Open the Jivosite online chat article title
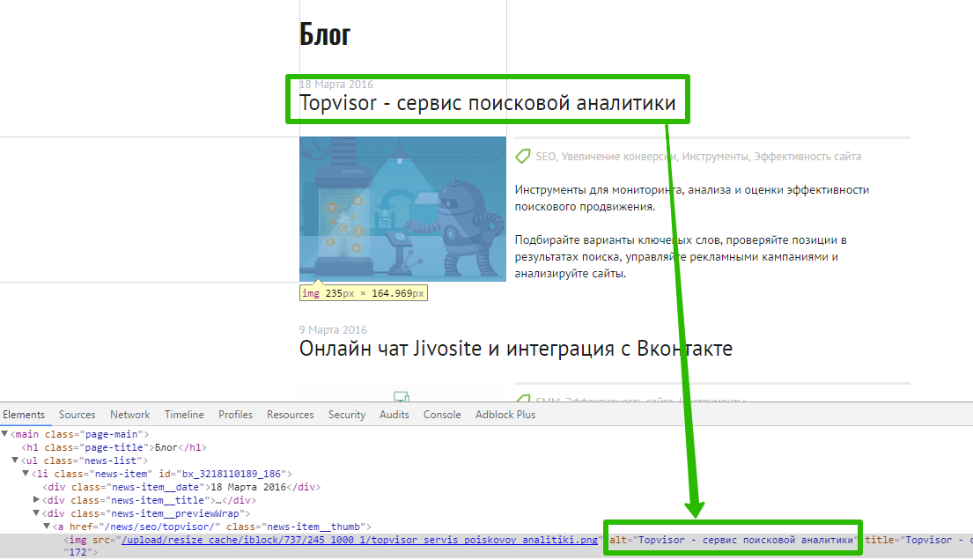The width and height of the screenshot is (973, 560). [516, 349]
